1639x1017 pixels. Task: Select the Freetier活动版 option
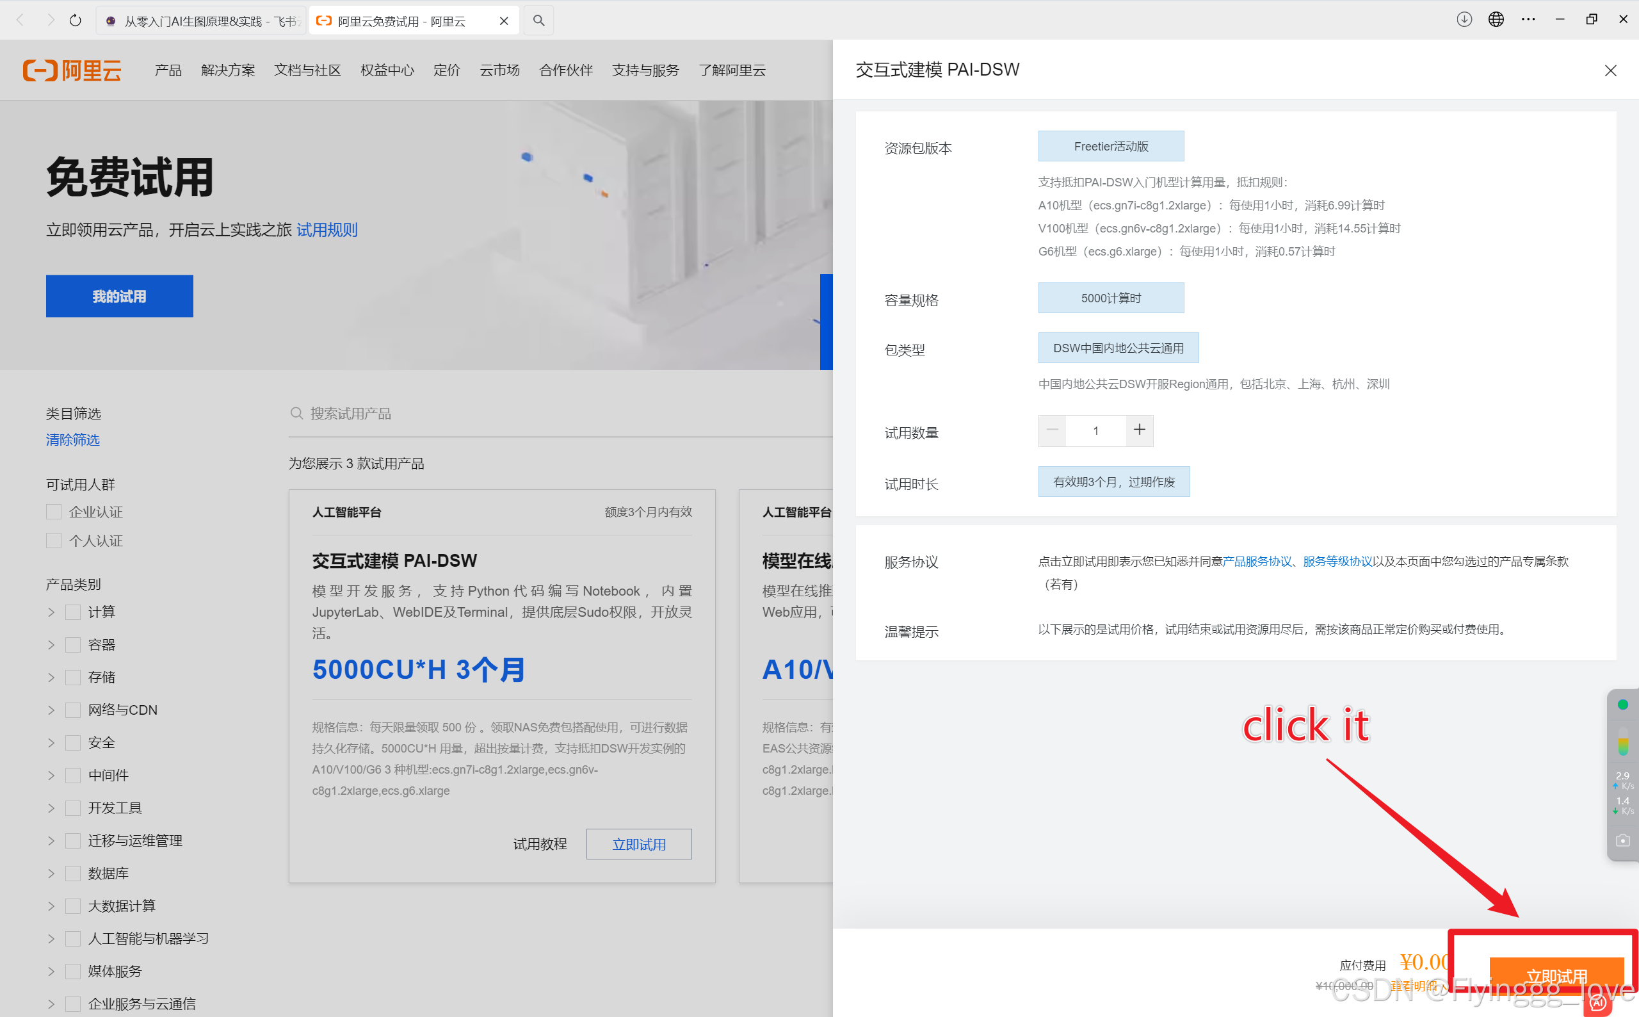(x=1111, y=146)
